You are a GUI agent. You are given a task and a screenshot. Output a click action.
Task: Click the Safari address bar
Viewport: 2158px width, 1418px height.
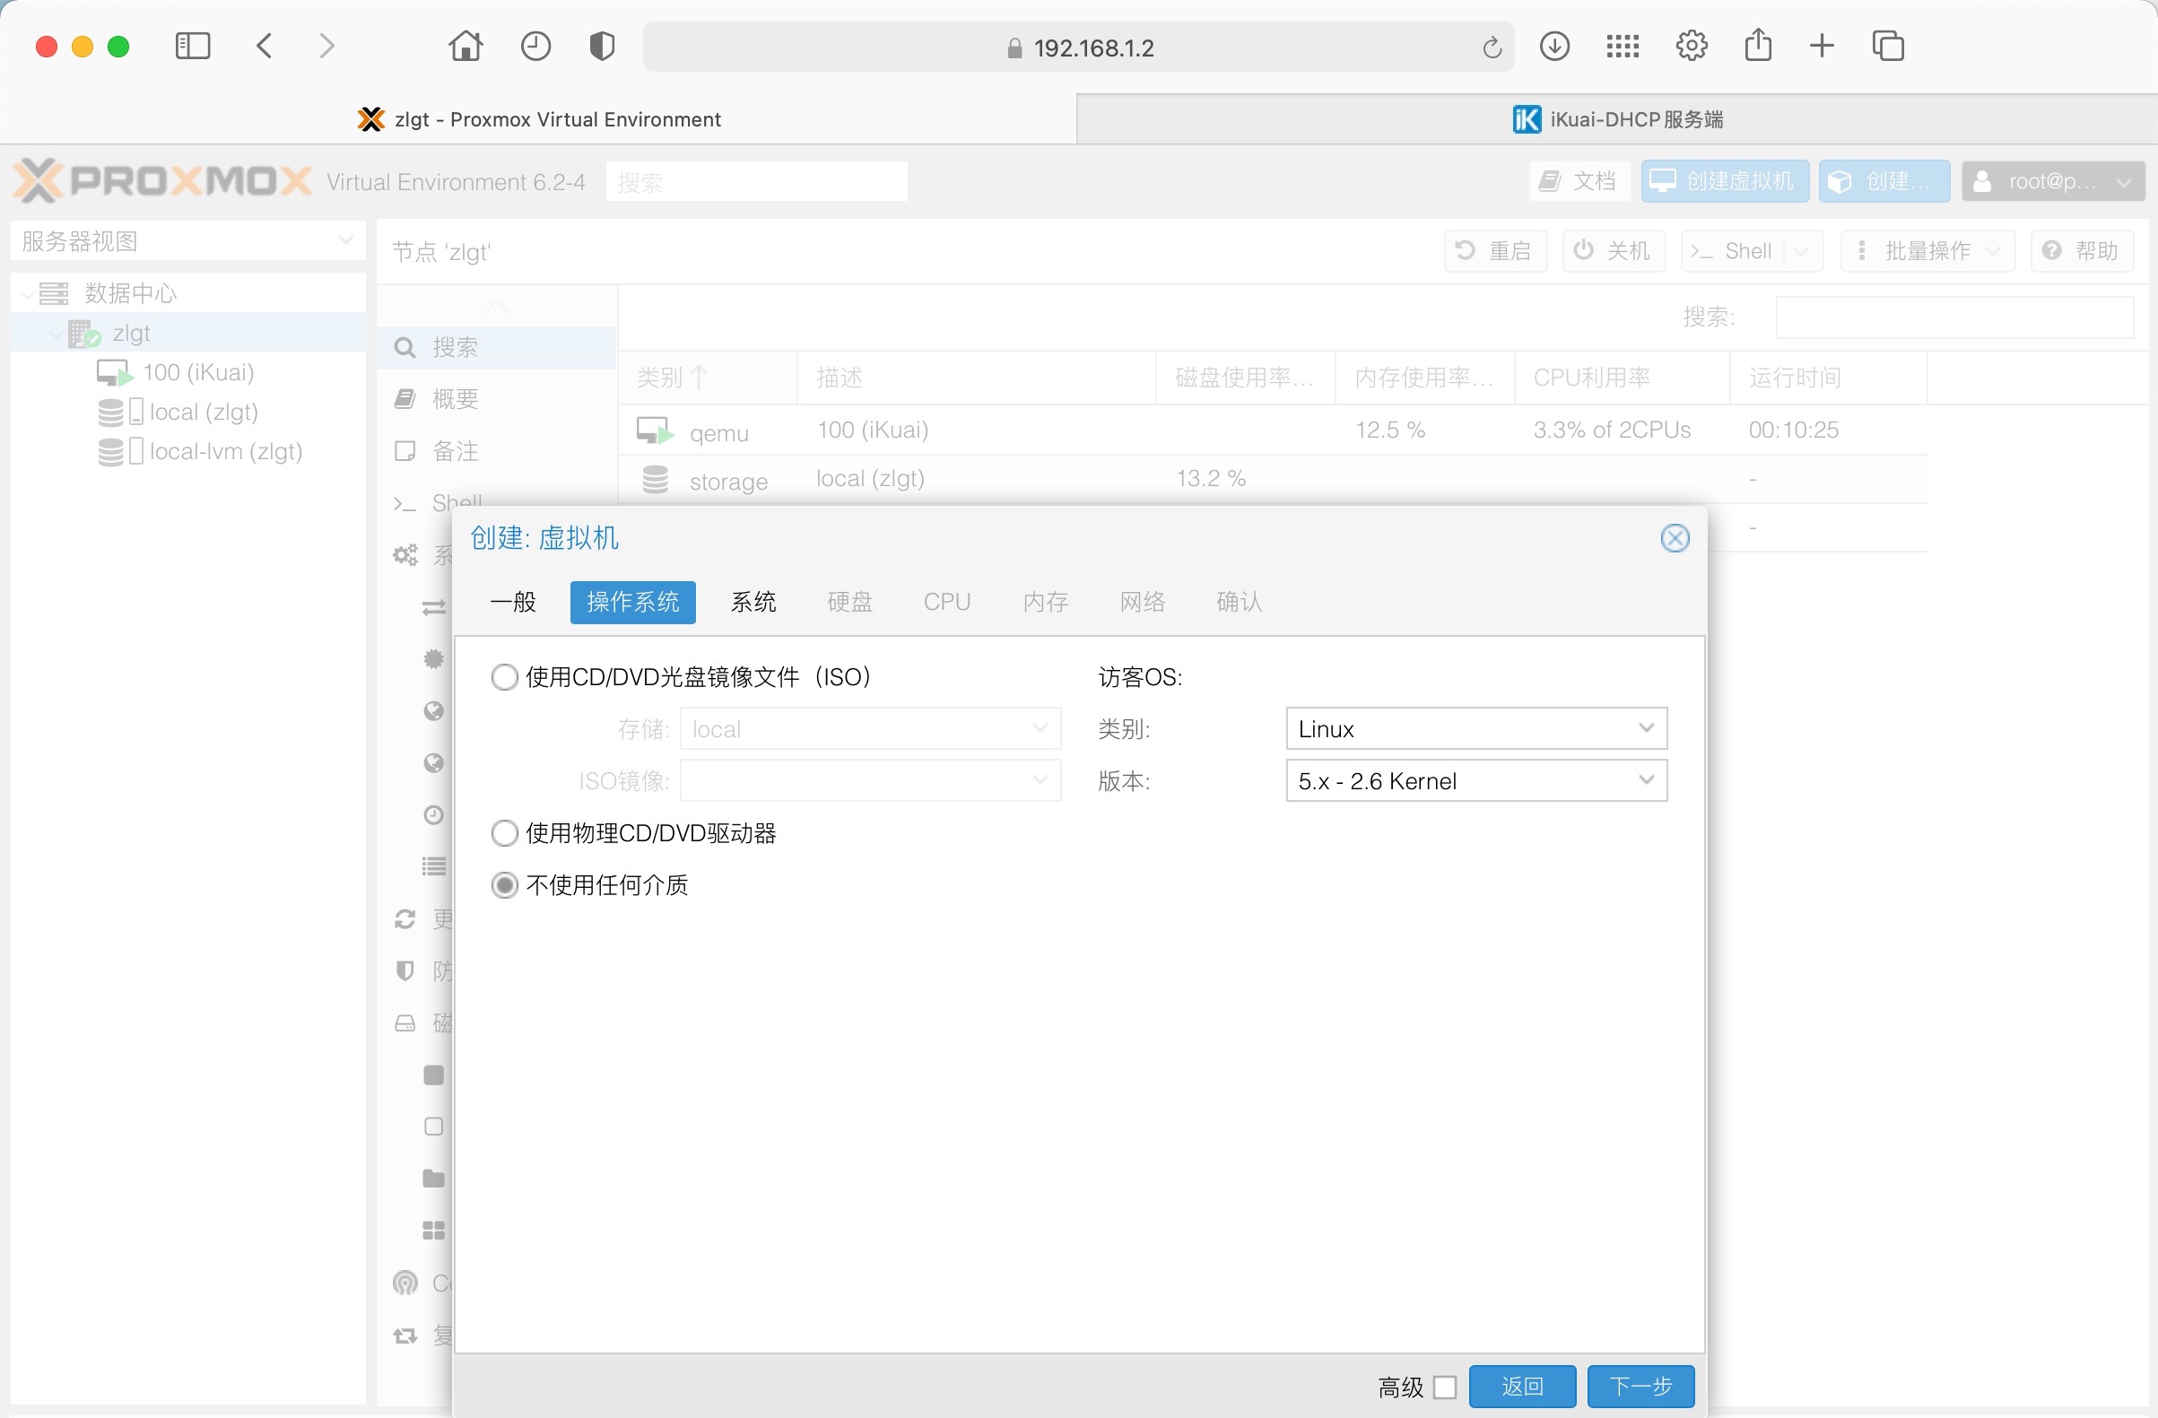click(1077, 48)
